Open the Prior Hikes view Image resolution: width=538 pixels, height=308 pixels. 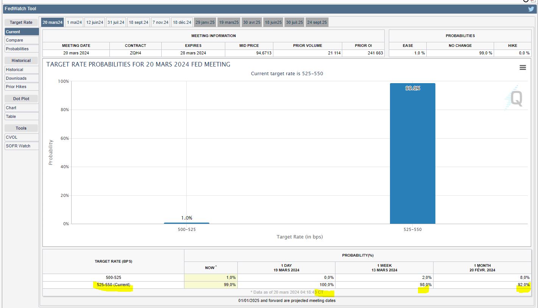(22, 87)
